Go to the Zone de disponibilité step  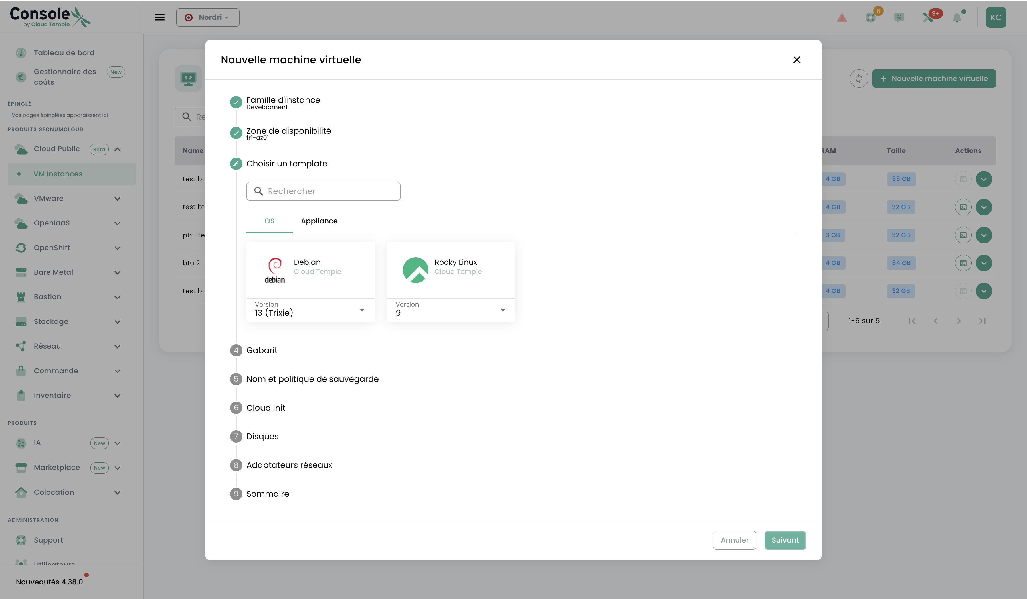point(288,131)
